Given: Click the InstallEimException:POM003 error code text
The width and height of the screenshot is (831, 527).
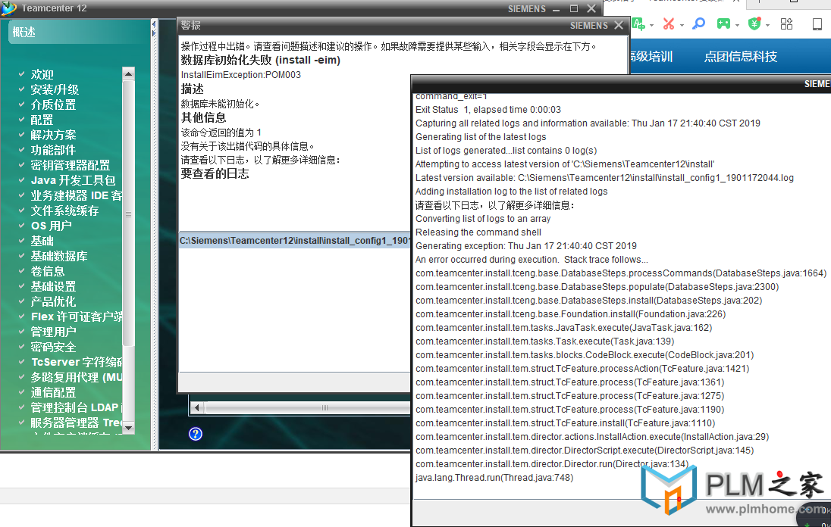Looking at the screenshot, I should pyautogui.click(x=241, y=75).
